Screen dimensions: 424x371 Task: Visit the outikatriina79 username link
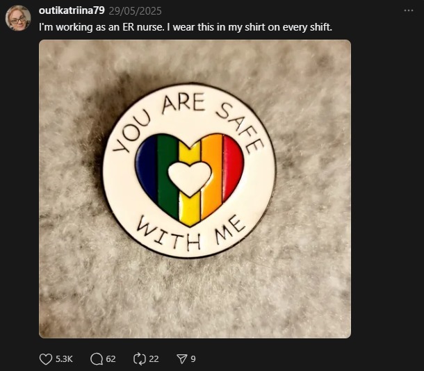72,10
